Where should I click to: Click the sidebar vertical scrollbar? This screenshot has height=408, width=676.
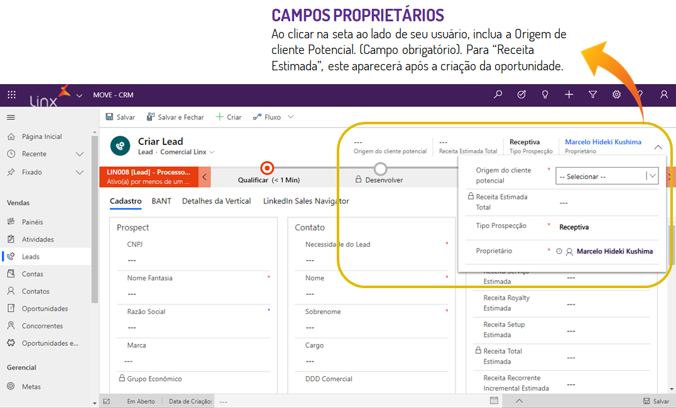94,220
